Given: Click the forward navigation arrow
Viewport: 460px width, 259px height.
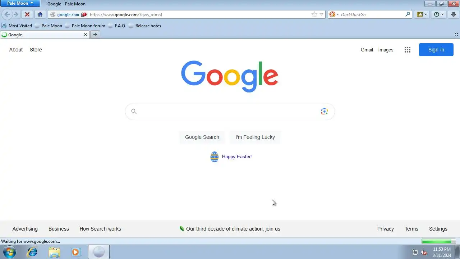Looking at the screenshot, I should [x=16, y=15].
